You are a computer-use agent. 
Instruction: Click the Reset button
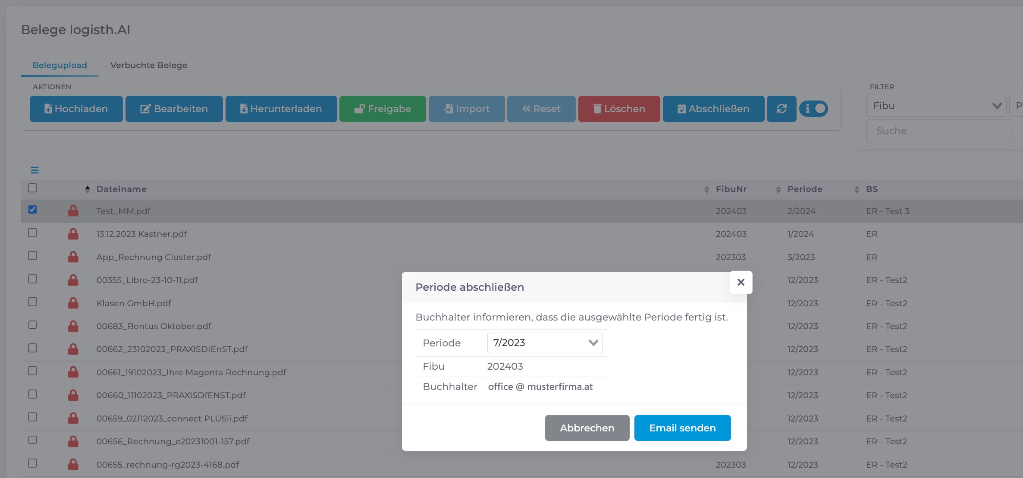541,109
